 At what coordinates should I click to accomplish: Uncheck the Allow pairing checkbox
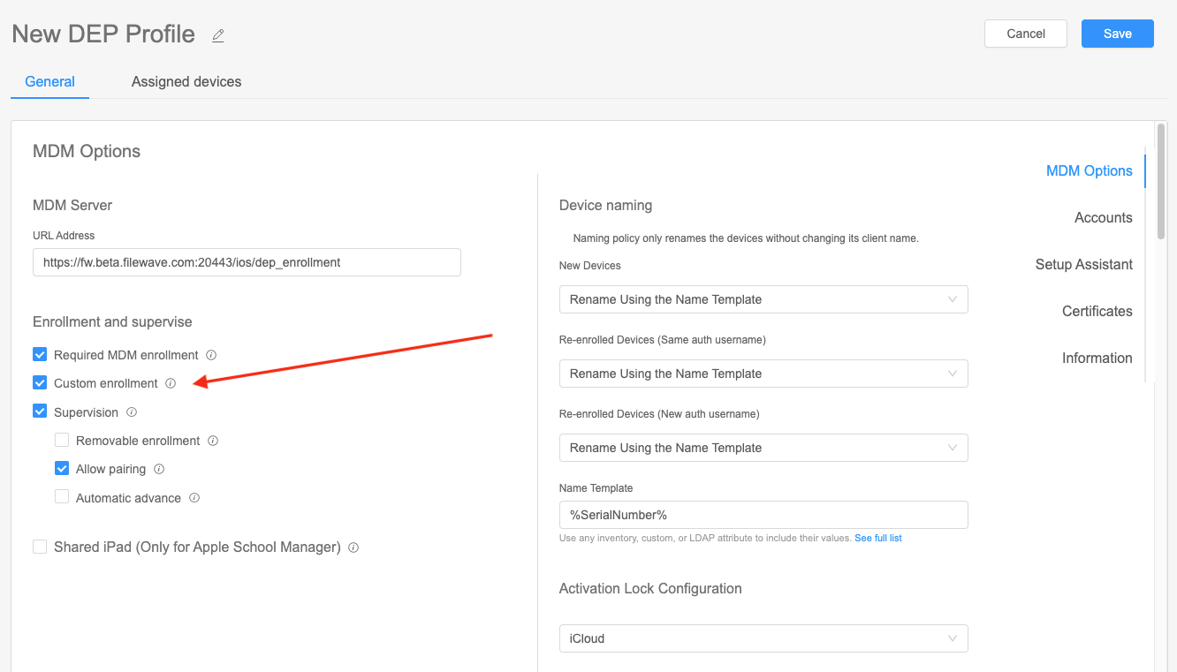point(62,469)
